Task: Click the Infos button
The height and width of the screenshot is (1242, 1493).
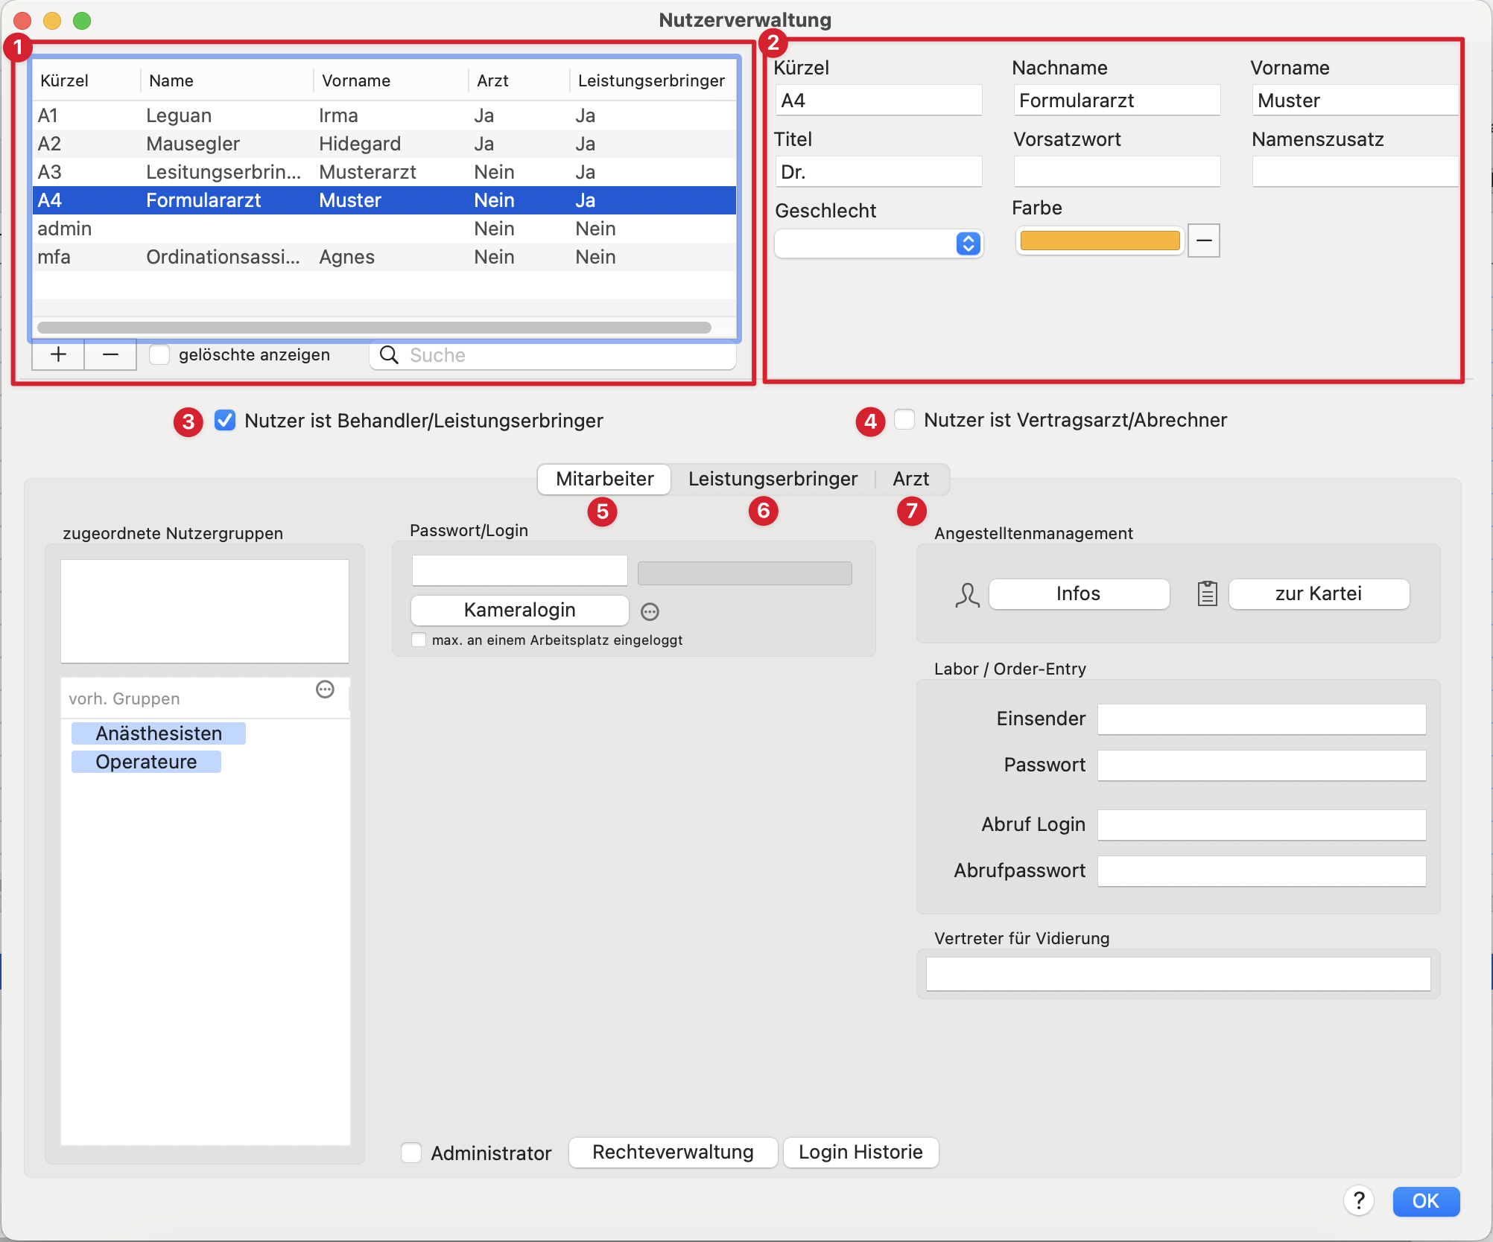Action: 1078,594
